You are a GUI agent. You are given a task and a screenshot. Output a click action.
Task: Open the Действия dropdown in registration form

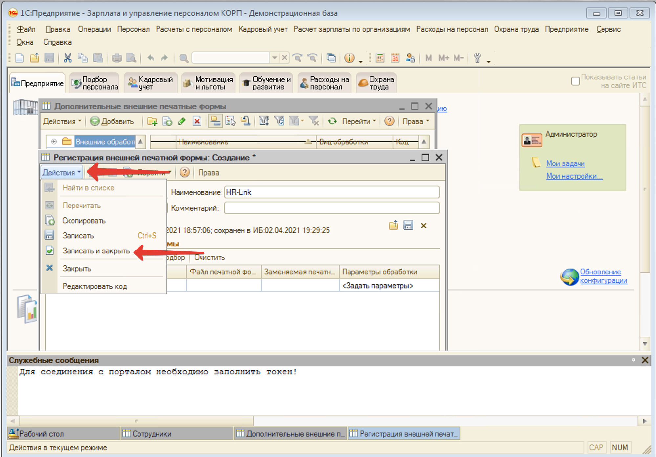[x=62, y=172]
